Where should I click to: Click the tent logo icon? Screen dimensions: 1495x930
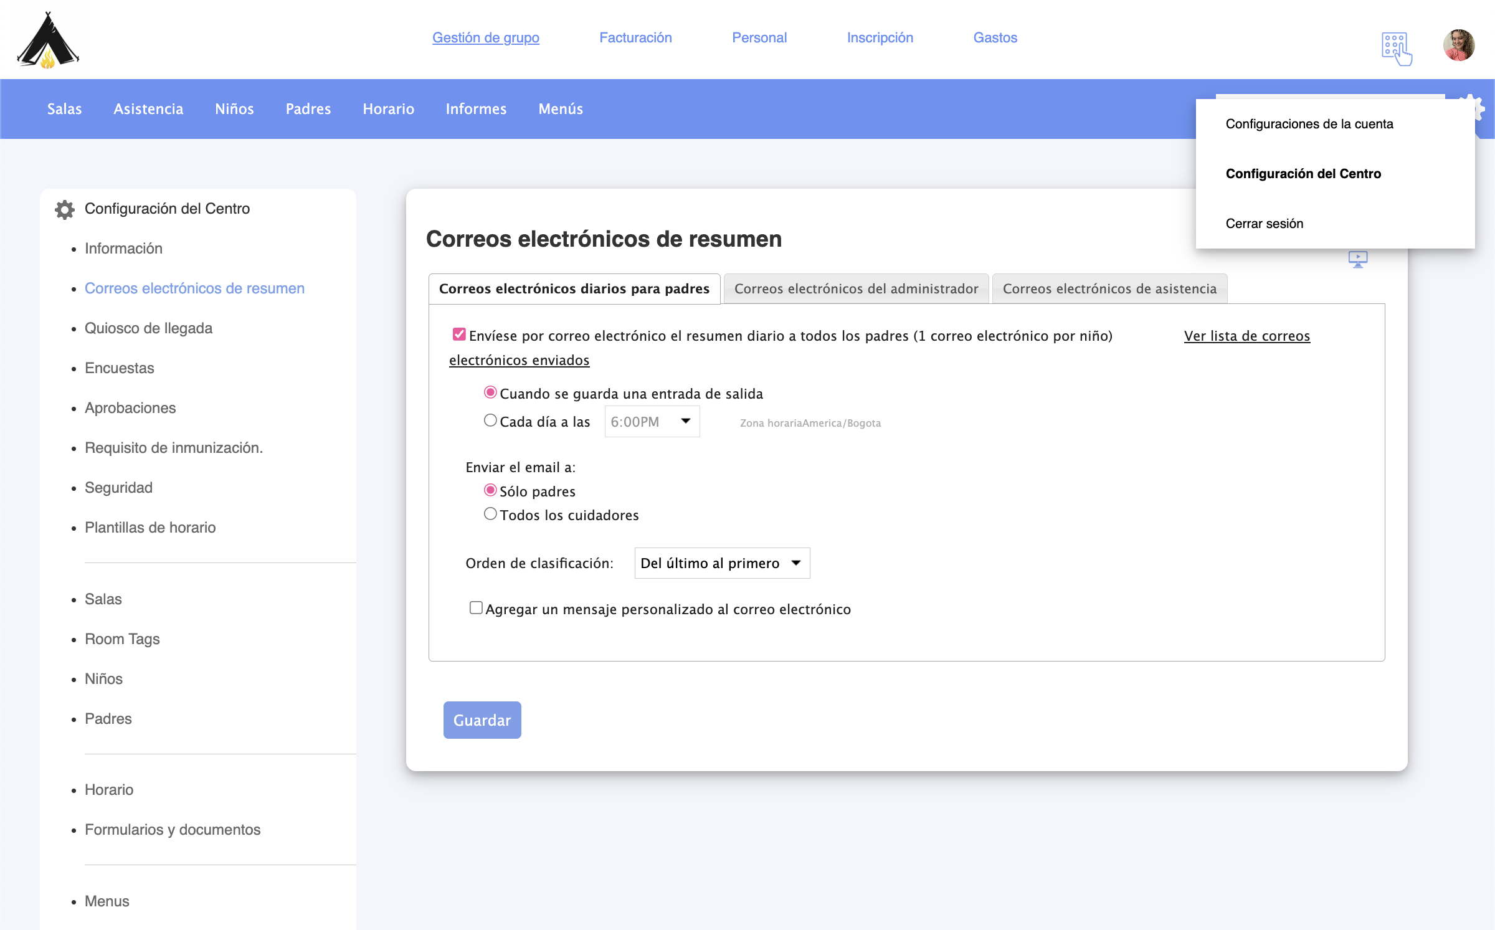tap(48, 40)
